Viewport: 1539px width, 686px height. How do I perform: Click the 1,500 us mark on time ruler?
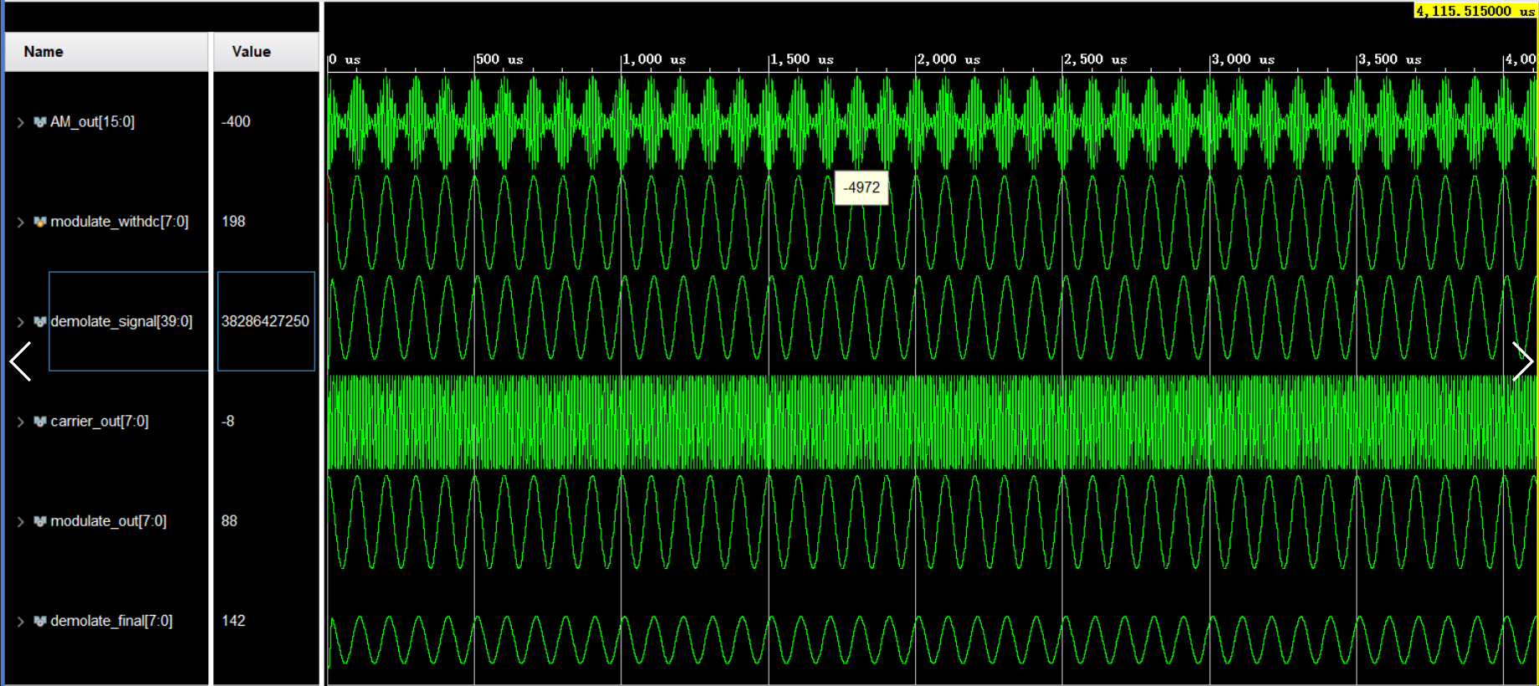coord(801,60)
